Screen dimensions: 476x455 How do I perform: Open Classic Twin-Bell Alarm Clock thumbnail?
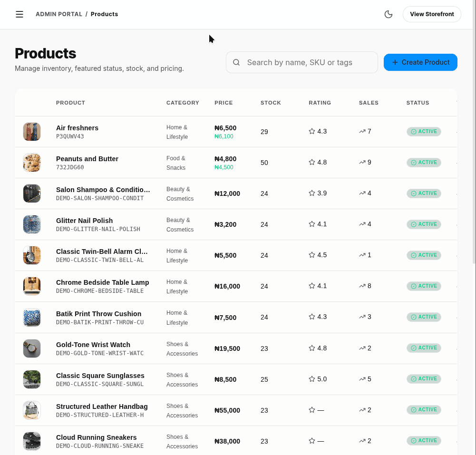point(32,255)
